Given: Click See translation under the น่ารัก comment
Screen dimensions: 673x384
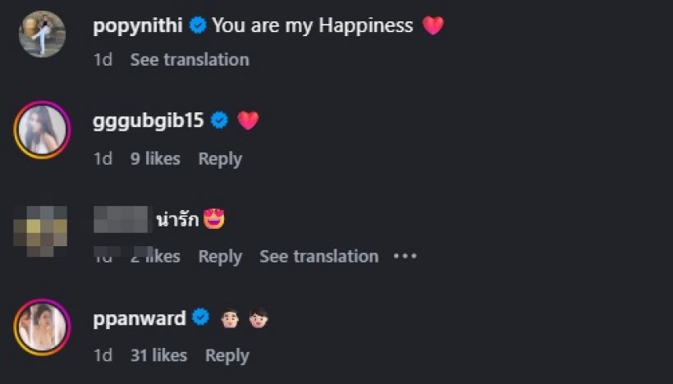Looking at the screenshot, I should point(319,257).
